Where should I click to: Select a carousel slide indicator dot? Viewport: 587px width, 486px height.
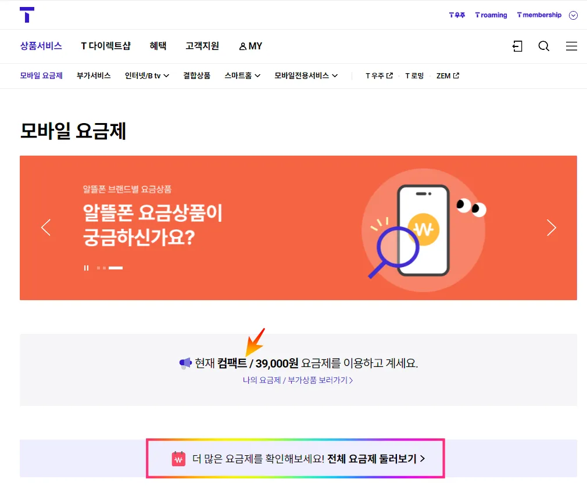[98, 268]
